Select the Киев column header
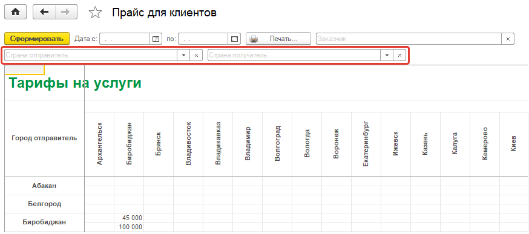Viewport: 529px width, 234px height. (x=514, y=144)
